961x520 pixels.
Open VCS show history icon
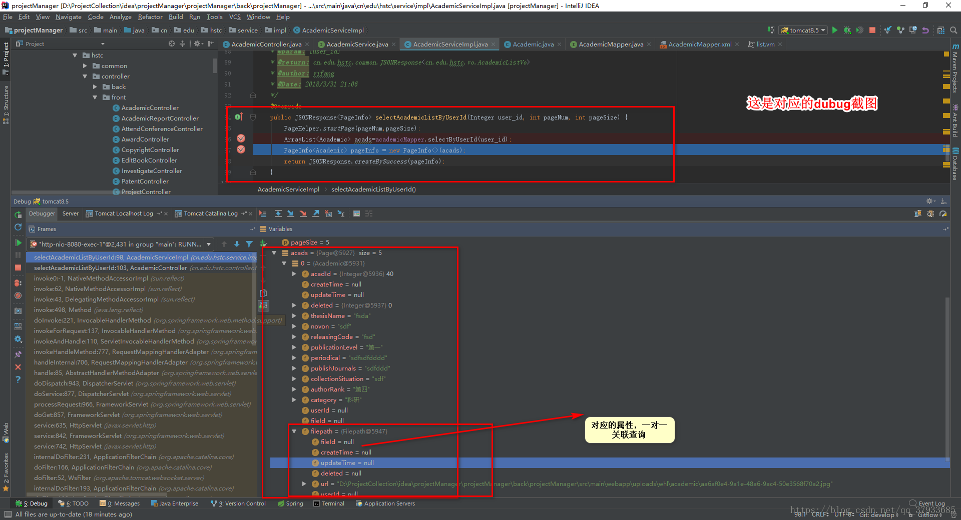coord(913,30)
